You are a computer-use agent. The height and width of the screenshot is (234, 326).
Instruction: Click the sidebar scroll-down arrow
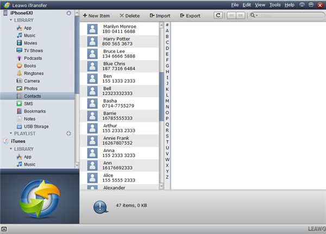(77, 165)
